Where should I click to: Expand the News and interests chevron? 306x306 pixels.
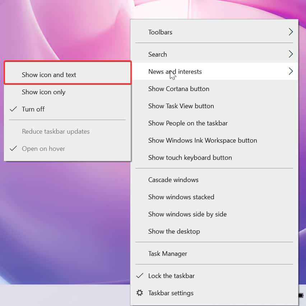tap(291, 71)
